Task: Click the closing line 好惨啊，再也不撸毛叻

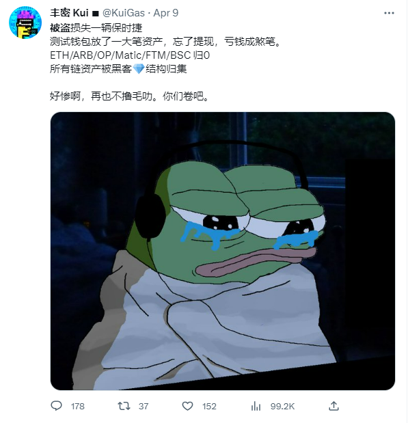Action: pyautogui.click(x=101, y=96)
